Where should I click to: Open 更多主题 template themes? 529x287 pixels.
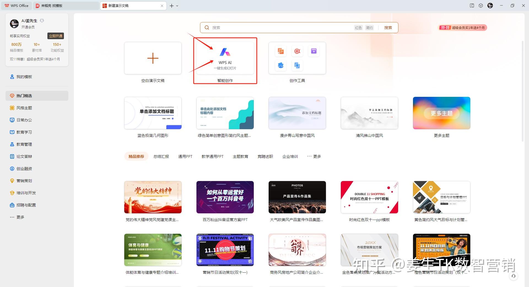click(x=441, y=113)
